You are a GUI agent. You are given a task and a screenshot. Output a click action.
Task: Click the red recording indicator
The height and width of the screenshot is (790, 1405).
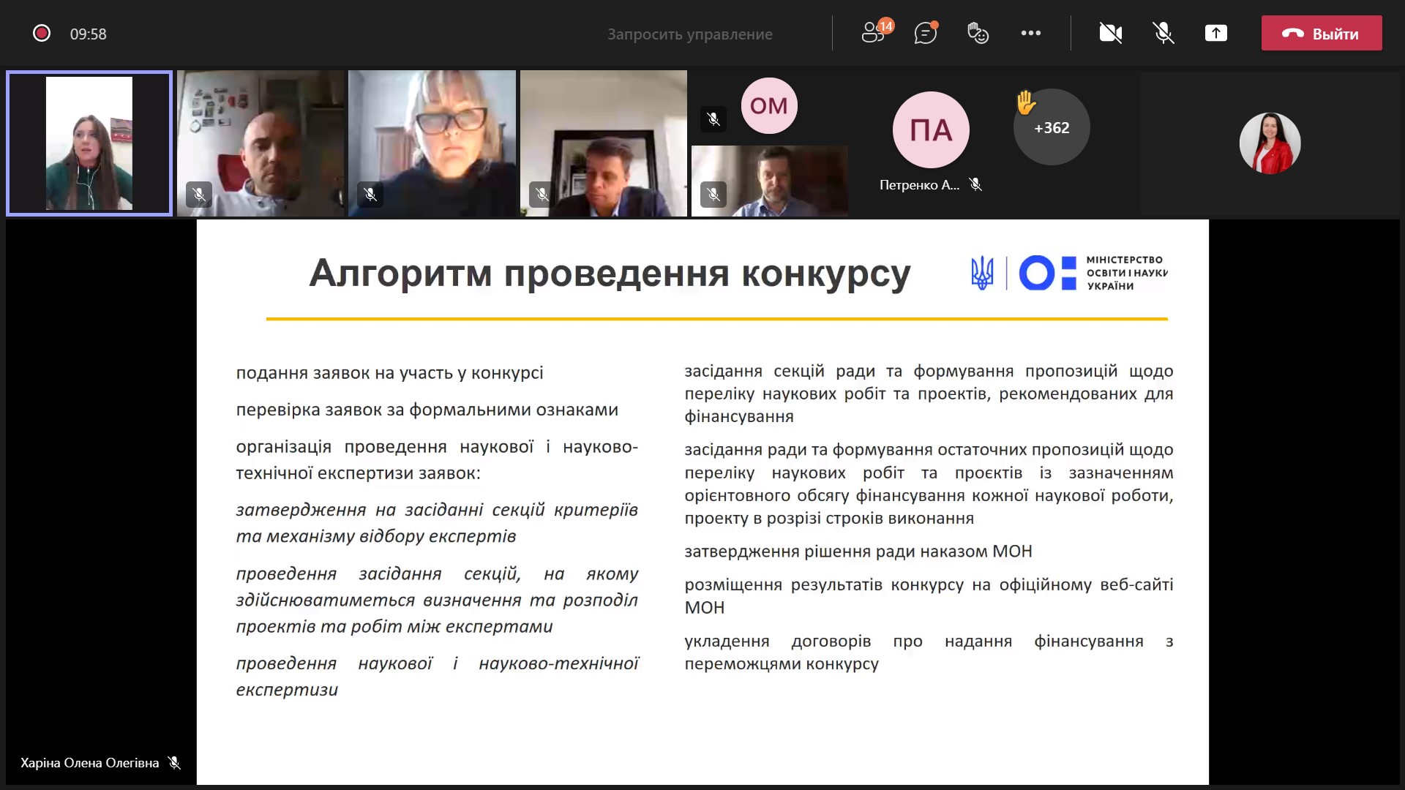pos(42,33)
